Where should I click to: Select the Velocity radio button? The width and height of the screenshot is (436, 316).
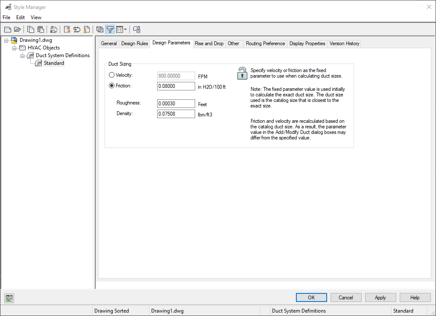111,75
